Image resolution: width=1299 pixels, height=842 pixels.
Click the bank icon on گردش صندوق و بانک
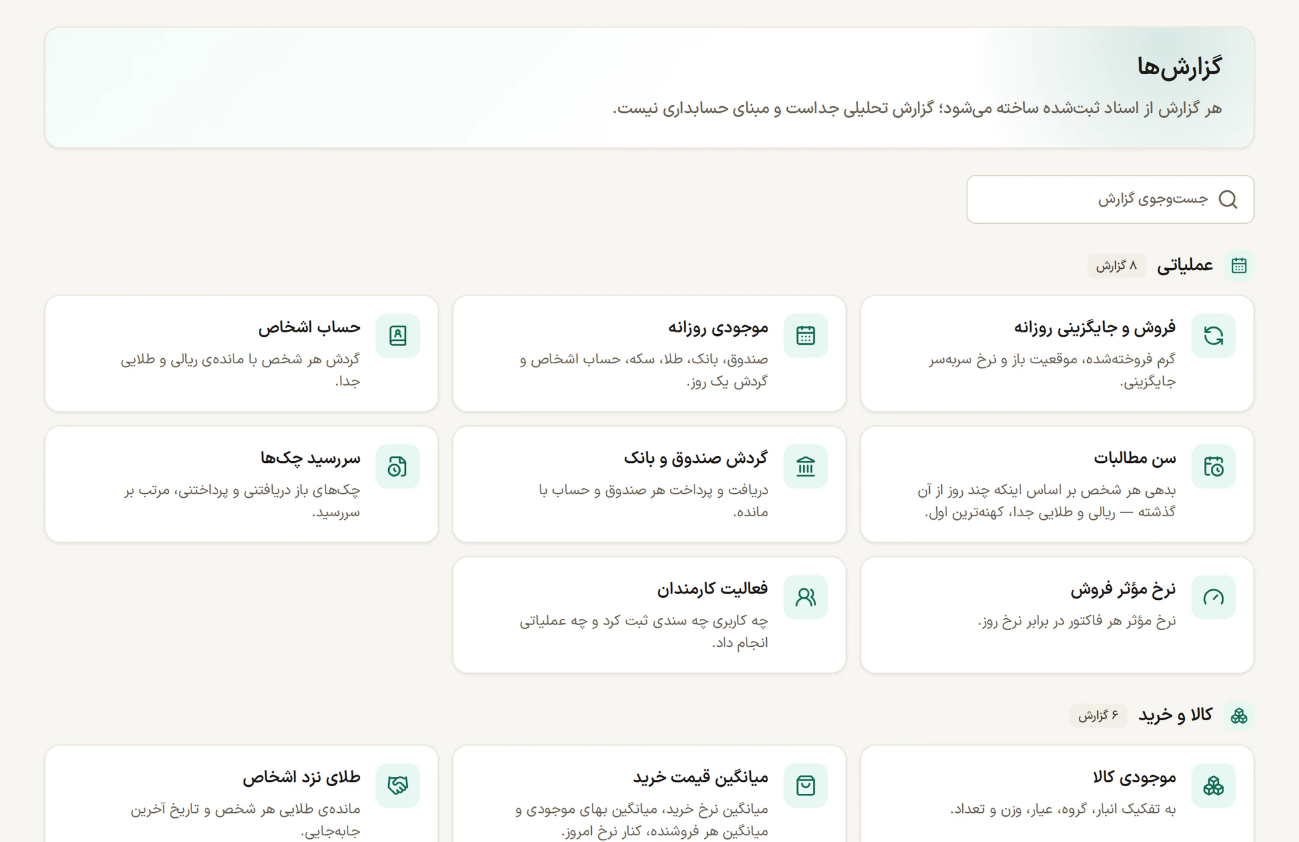806,467
